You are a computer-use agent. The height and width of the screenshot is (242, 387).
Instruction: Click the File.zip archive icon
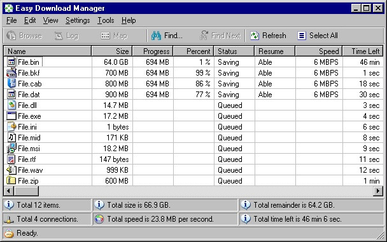(11, 180)
